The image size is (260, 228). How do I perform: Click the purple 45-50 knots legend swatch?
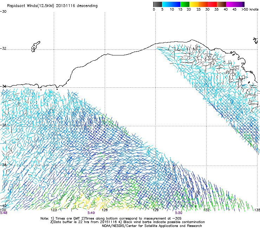tap(240, 4)
